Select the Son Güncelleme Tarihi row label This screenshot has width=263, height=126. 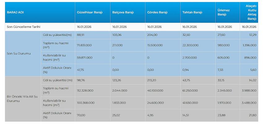24,27
